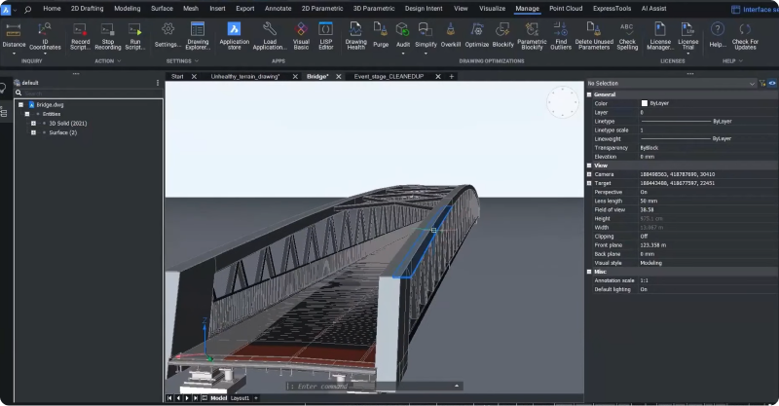This screenshot has width=779, height=406.
Task: Select the Blockify tool
Action: point(503,30)
